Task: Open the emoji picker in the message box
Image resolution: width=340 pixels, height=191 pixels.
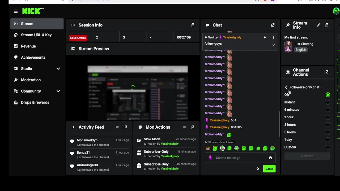Action: (x=270, y=158)
